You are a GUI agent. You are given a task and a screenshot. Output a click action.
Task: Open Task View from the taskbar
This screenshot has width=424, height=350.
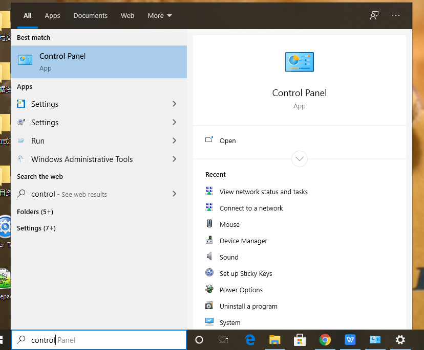click(224, 340)
